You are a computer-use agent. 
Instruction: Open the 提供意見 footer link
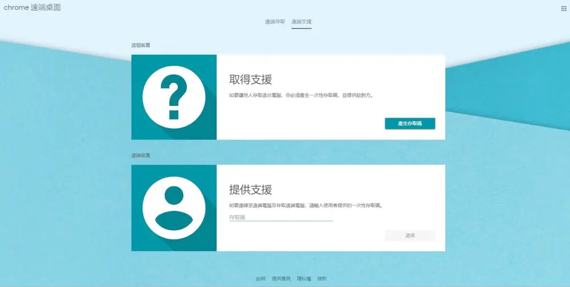tap(282, 278)
